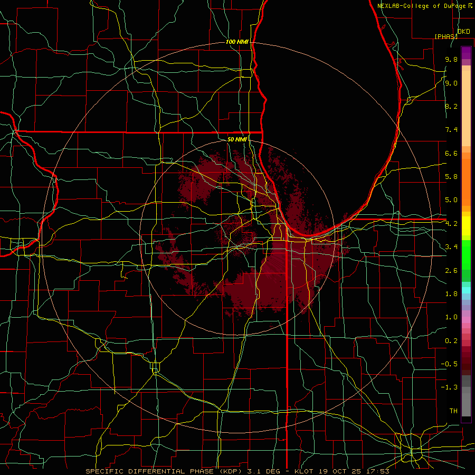Pick the 1.0 legend value
This screenshot has width=475, height=475.
(451, 317)
